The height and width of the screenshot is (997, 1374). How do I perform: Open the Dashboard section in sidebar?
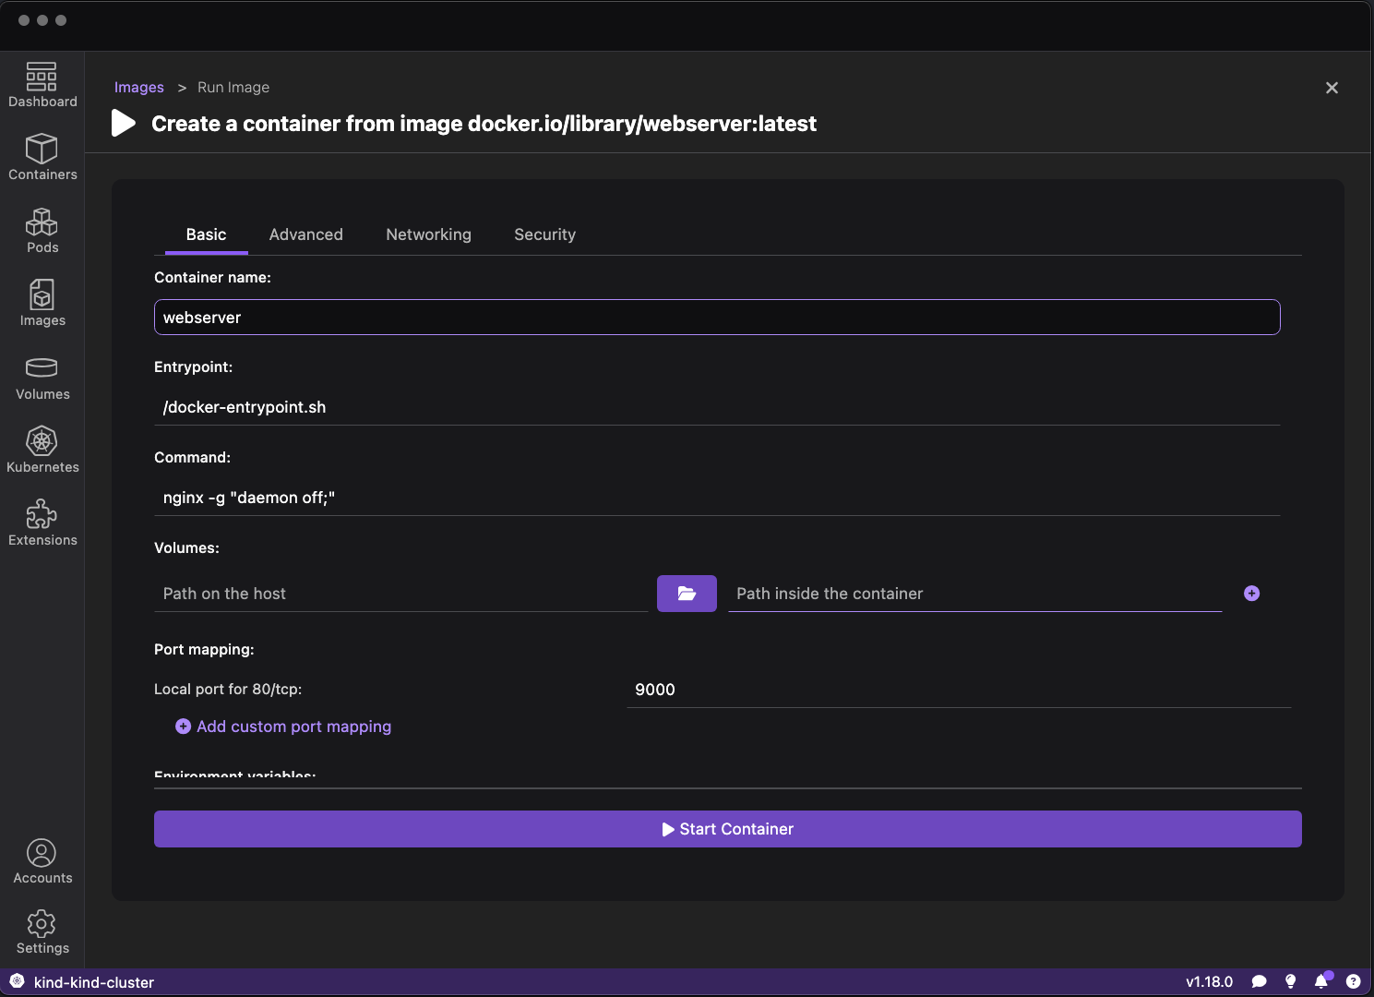coord(42,85)
